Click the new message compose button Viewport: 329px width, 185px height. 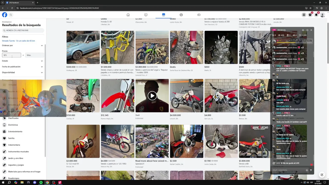(x=322, y=175)
